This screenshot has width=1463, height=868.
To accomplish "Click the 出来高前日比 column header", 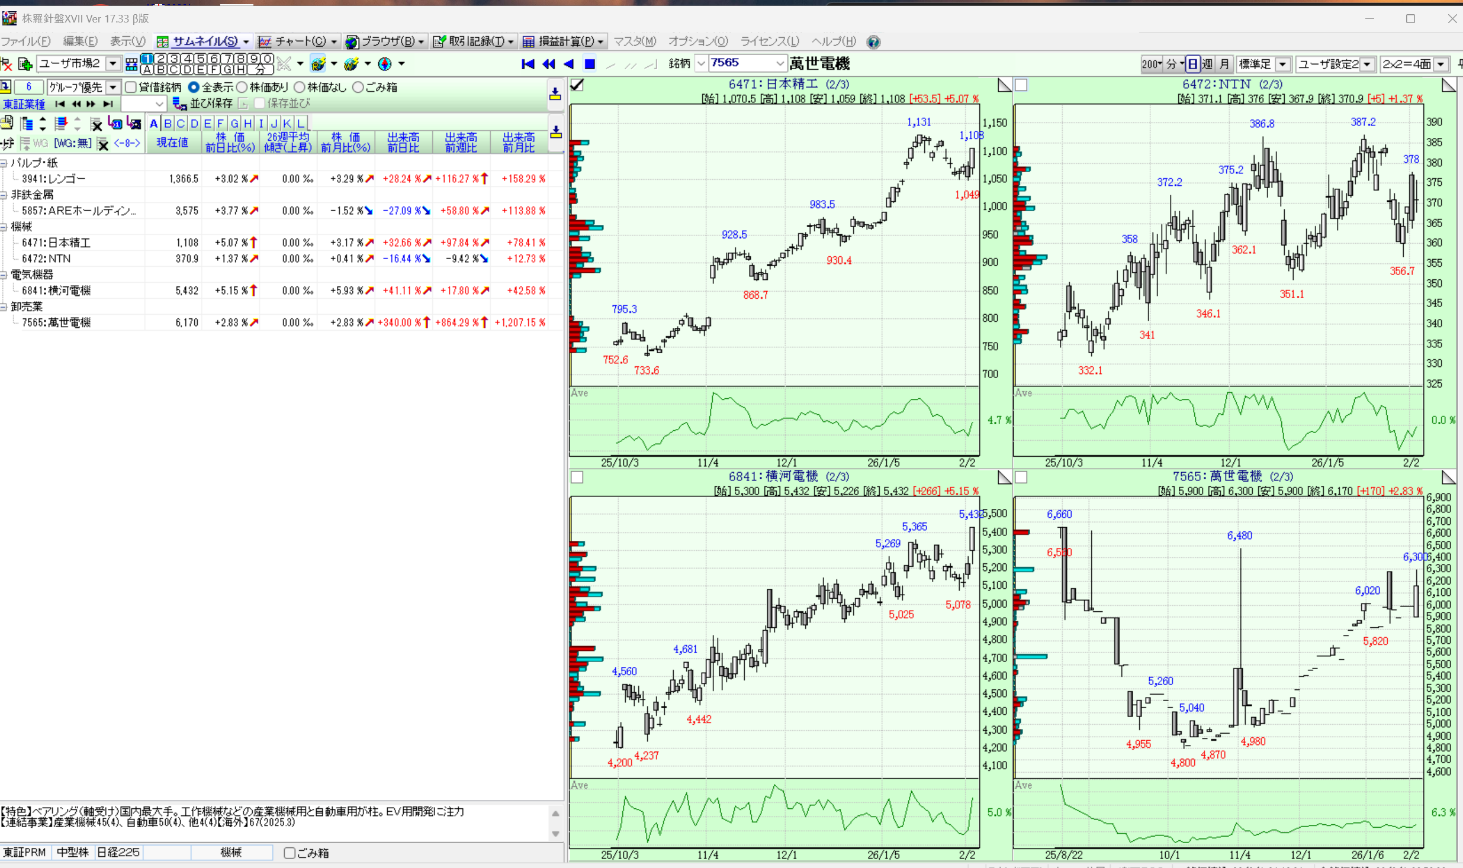I will [x=403, y=143].
